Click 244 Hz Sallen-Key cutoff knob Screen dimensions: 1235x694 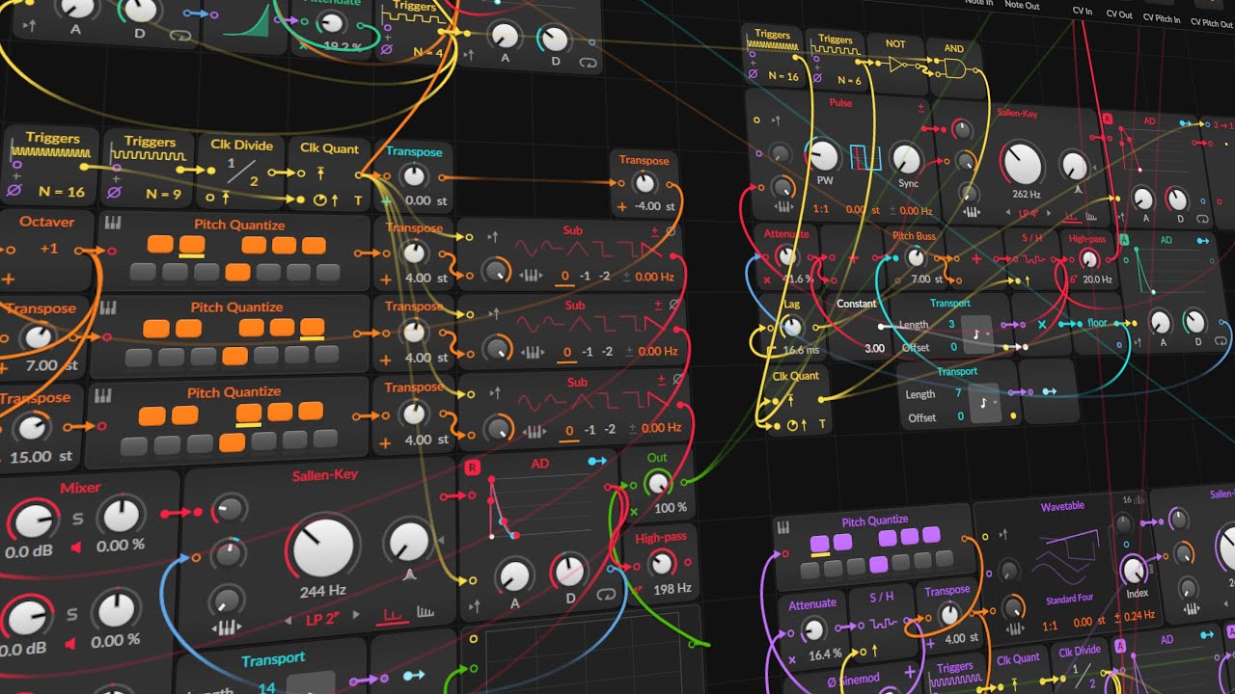(x=323, y=548)
